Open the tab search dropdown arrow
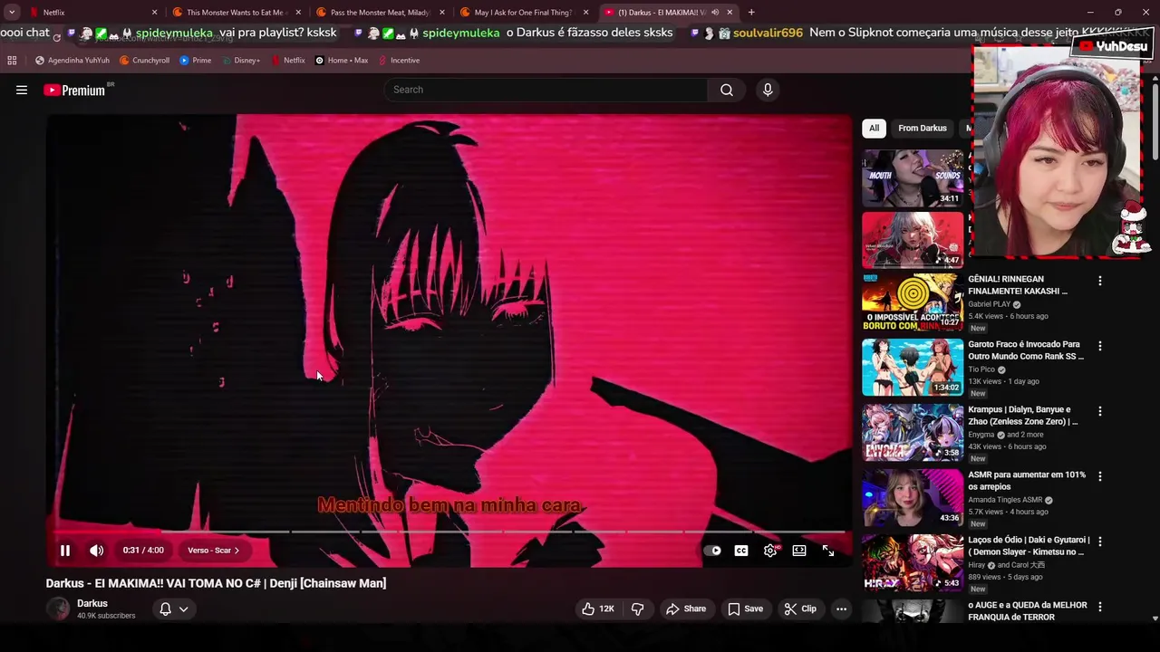The image size is (1160, 652). pyautogui.click(x=12, y=13)
